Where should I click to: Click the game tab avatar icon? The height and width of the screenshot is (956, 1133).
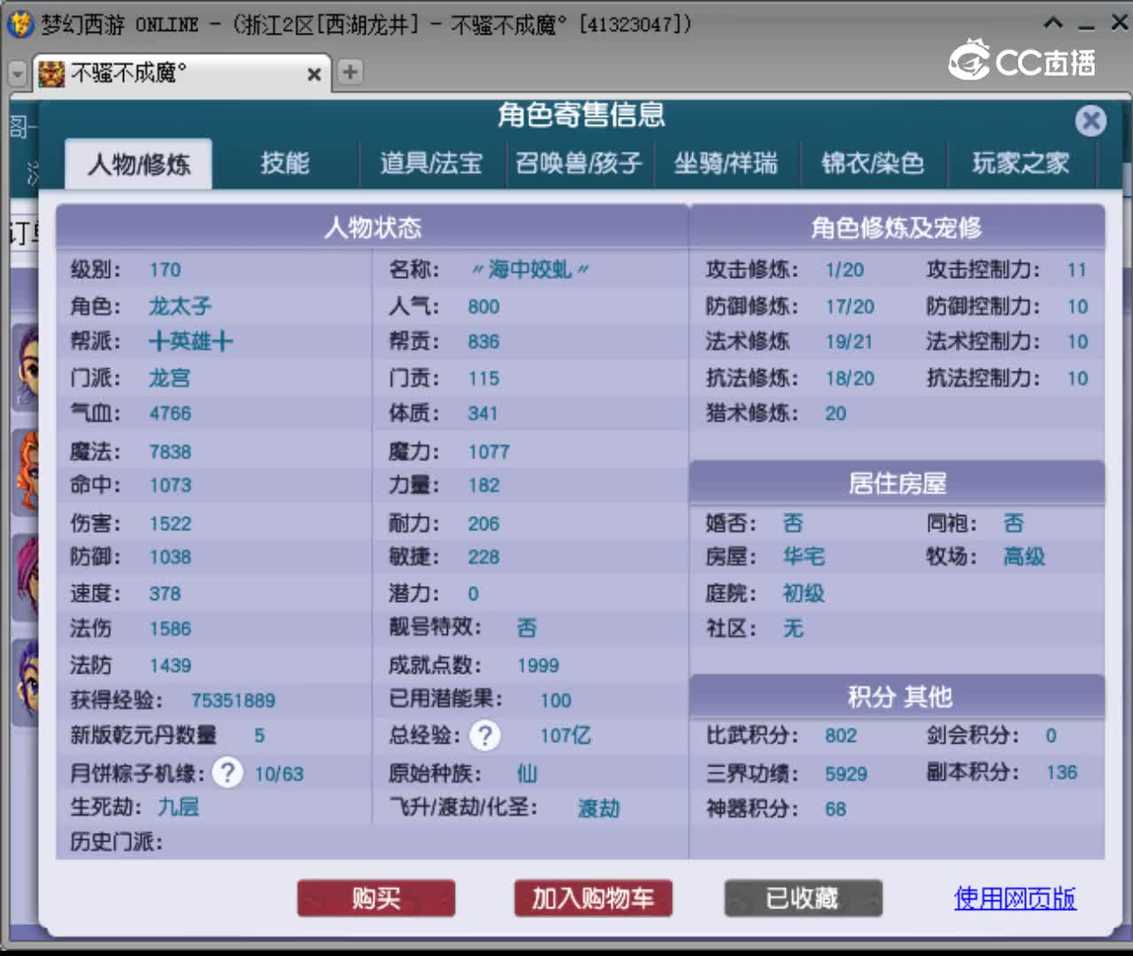pos(51,73)
